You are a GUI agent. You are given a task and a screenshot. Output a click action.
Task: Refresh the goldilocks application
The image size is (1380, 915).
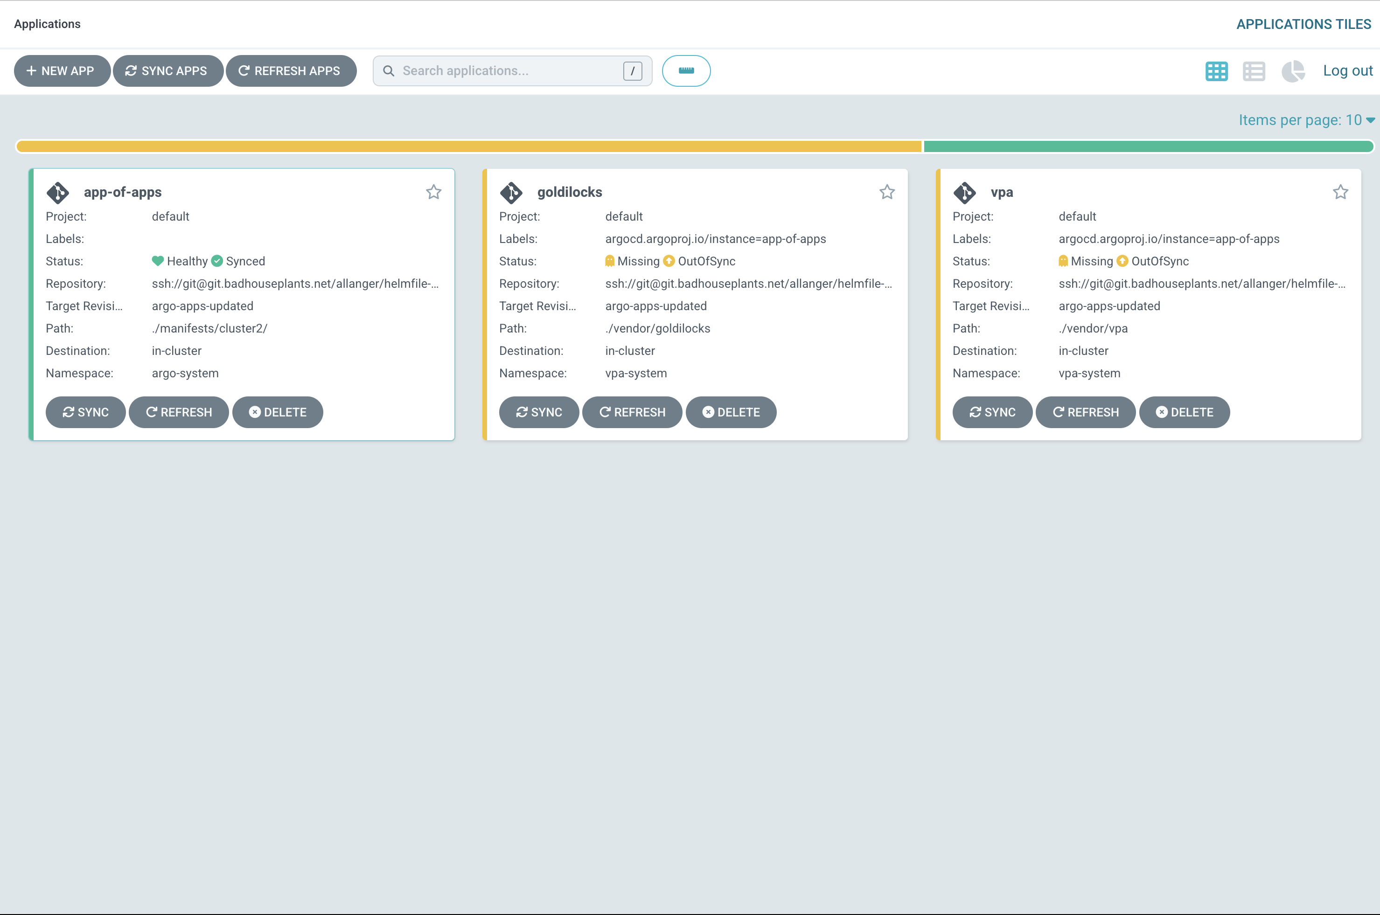632,413
